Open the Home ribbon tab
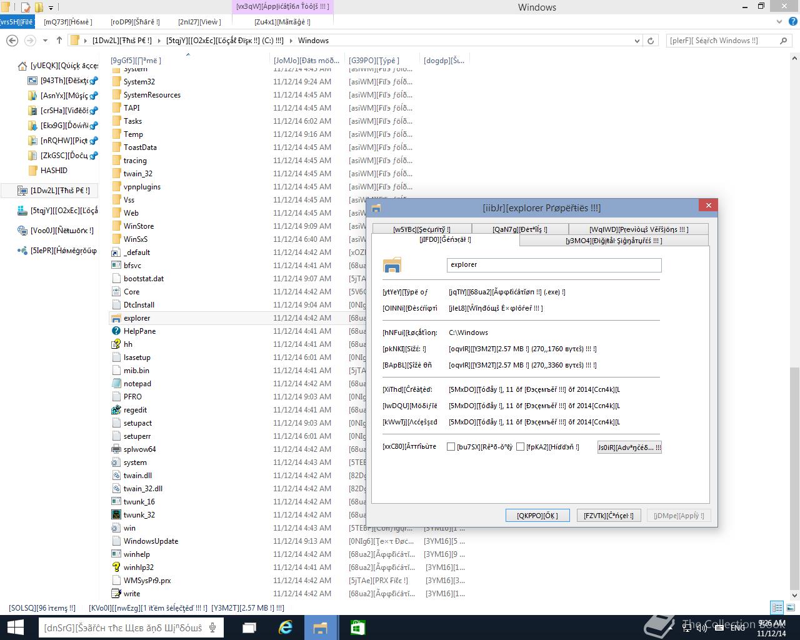 pyautogui.click(x=68, y=22)
